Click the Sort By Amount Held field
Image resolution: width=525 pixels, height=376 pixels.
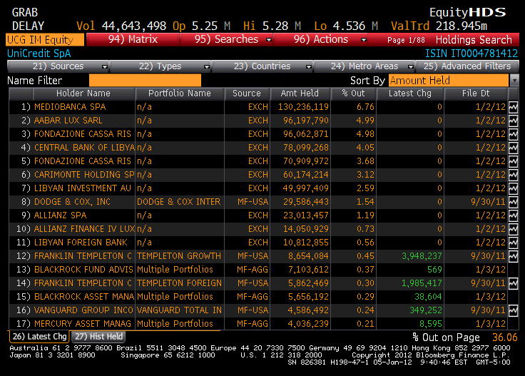pos(449,81)
